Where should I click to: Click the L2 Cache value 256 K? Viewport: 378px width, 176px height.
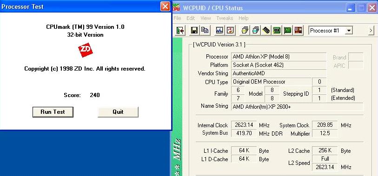325,150
